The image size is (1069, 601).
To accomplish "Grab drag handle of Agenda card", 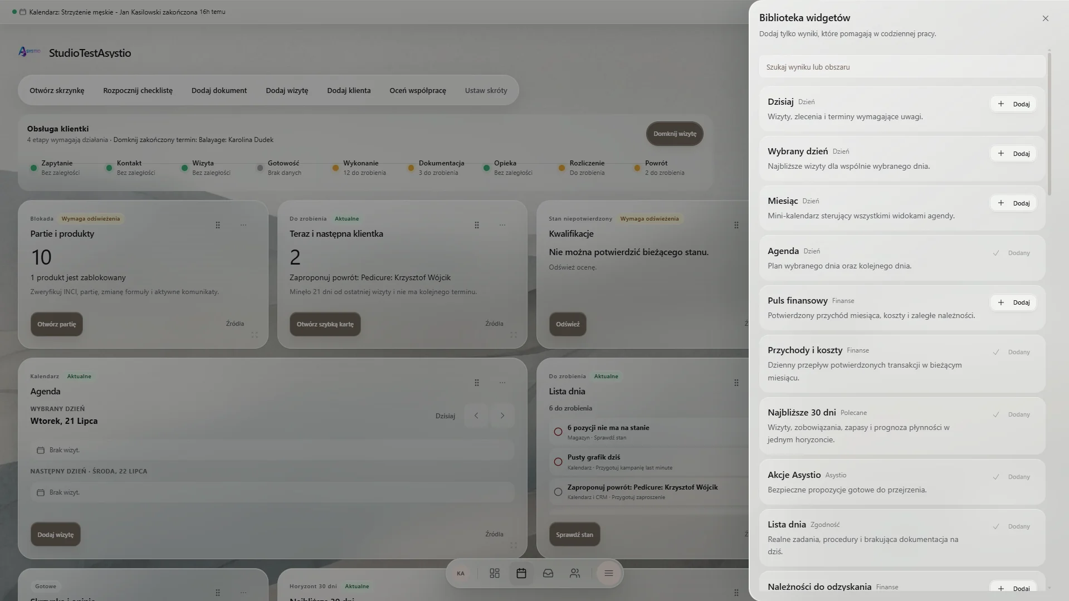I will (477, 383).
